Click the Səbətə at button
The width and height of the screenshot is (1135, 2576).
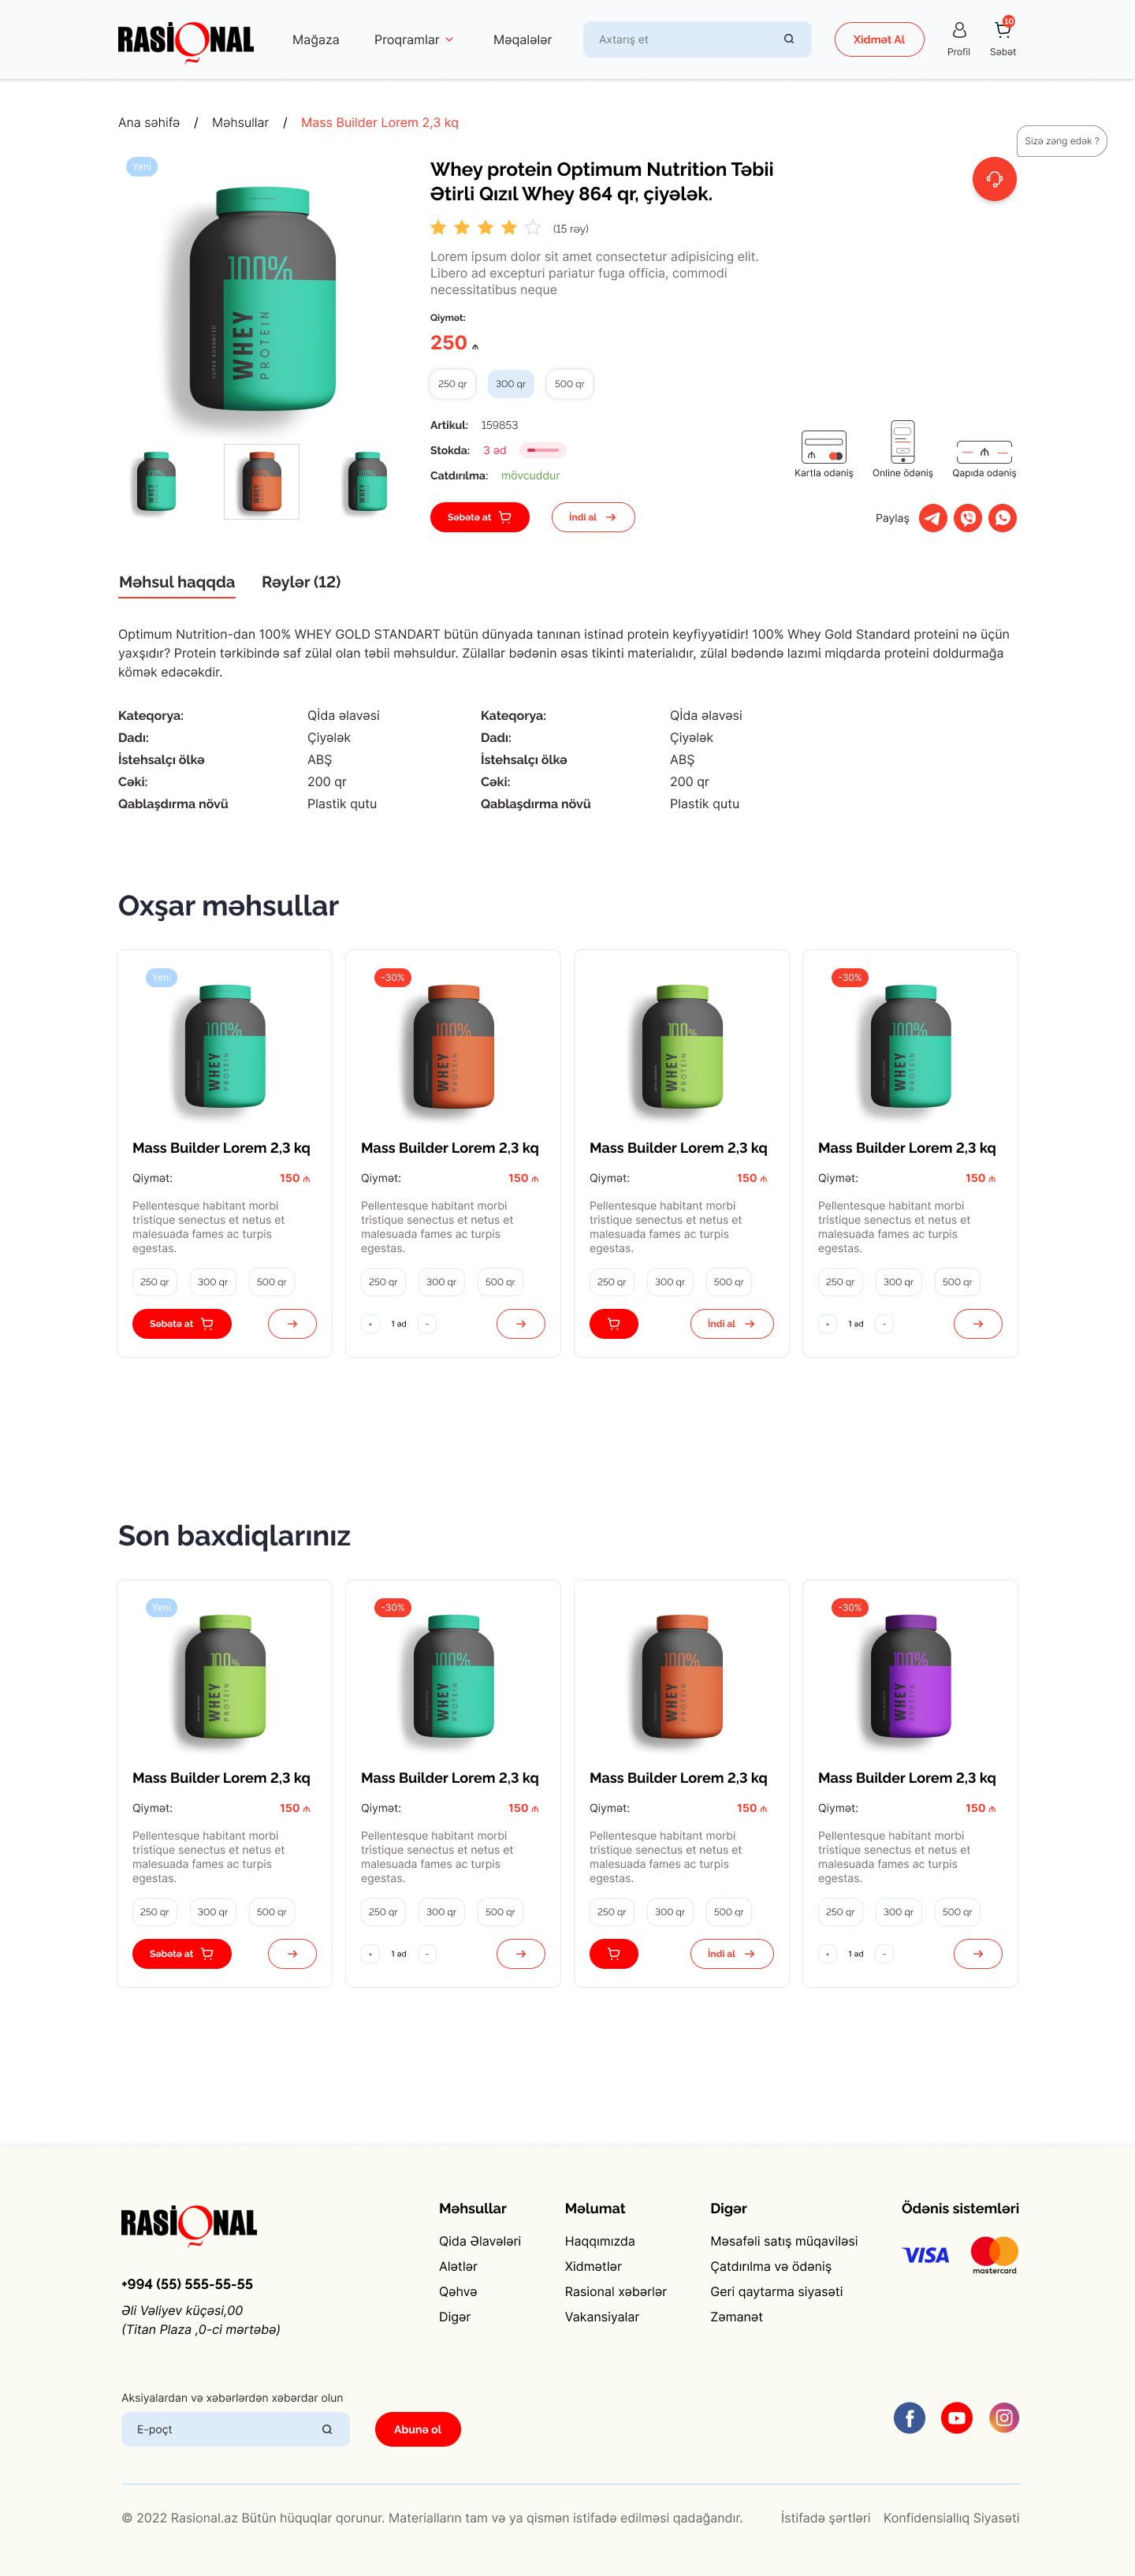tap(479, 517)
